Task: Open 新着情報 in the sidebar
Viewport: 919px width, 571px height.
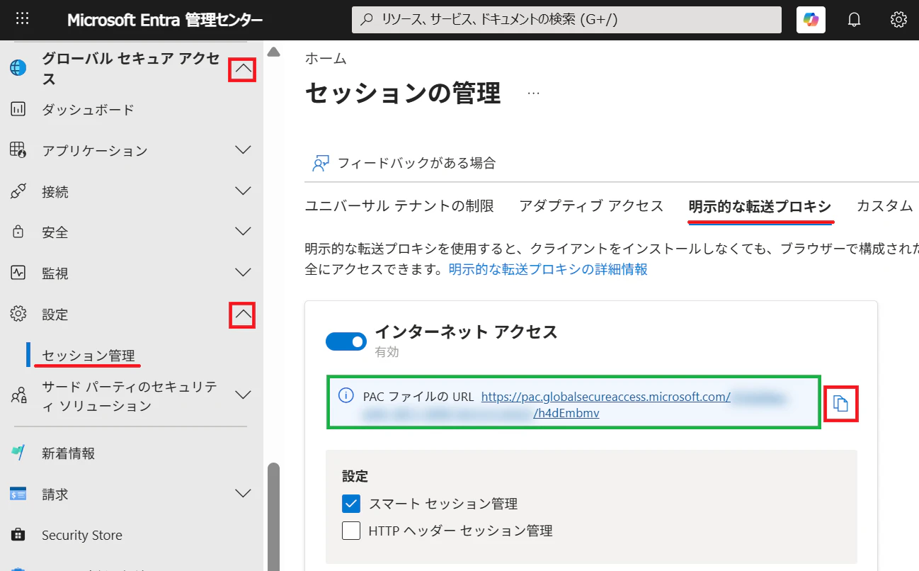Action: click(x=68, y=453)
